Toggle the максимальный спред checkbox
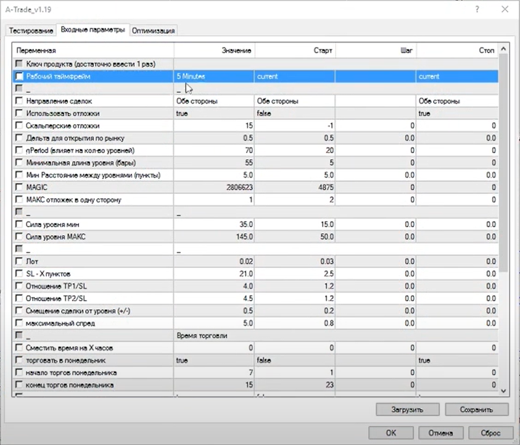This screenshot has height=445, width=520. click(x=20, y=323)
